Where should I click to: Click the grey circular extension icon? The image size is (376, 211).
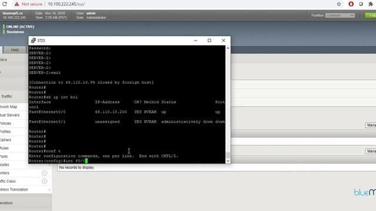(361, 4)
